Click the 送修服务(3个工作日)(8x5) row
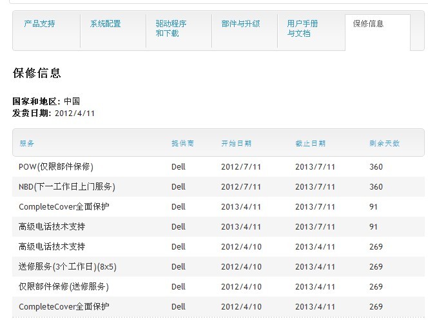 (219, 266)
